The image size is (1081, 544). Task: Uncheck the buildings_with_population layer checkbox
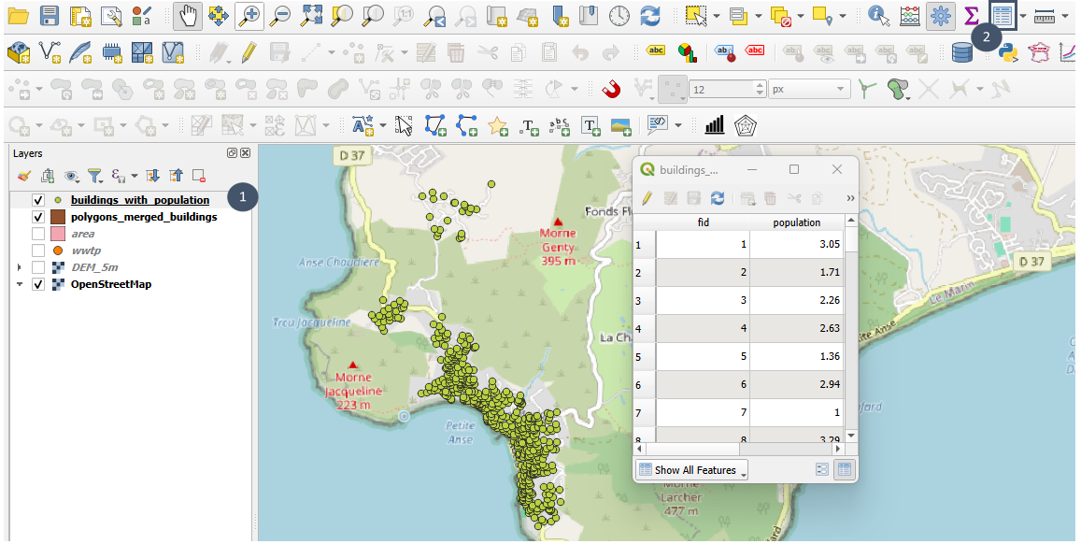tap(38, 200)
